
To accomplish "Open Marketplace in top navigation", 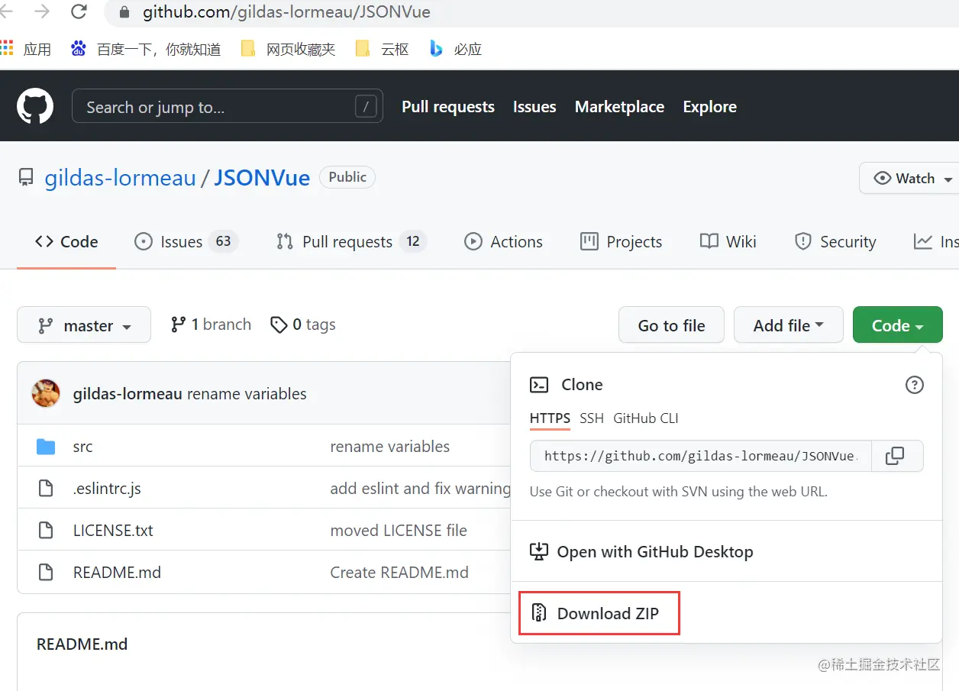I will click(619, 107).
